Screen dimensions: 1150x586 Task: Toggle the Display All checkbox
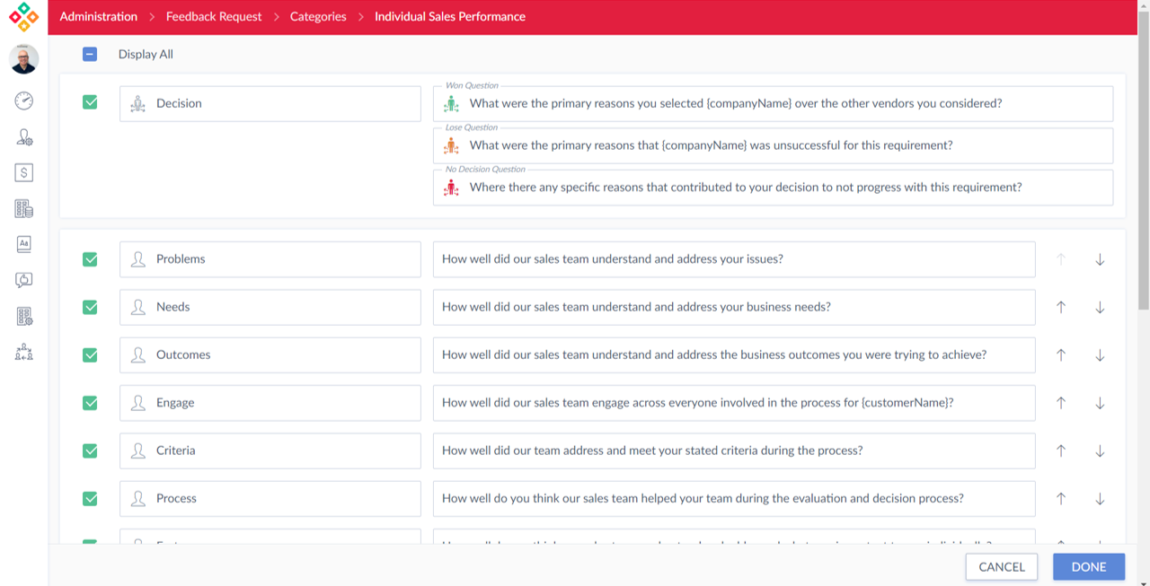[90, 54]
